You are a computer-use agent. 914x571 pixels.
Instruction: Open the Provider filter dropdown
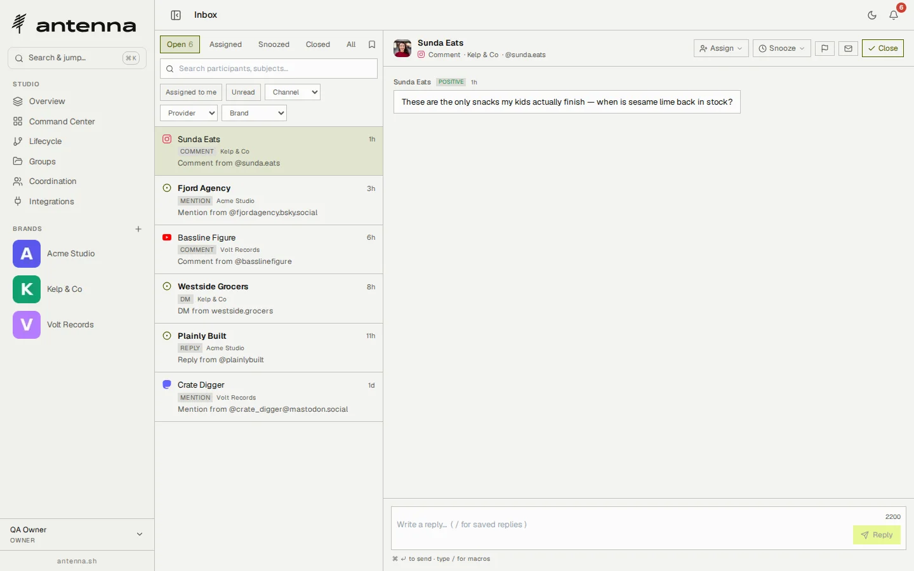click(x=189, y=113)
